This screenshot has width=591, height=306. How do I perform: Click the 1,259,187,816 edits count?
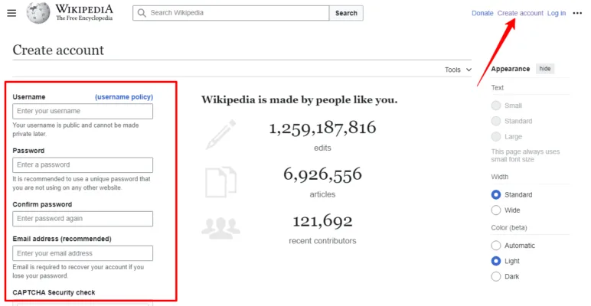[x=322, y=128]
